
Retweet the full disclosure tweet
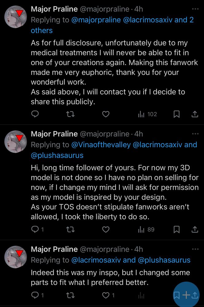pyautogui.click(x=70, y=114)
